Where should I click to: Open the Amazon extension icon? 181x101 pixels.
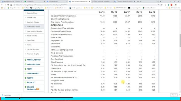[176, 5]
